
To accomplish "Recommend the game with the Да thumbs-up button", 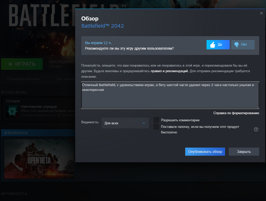I will 218,45.
